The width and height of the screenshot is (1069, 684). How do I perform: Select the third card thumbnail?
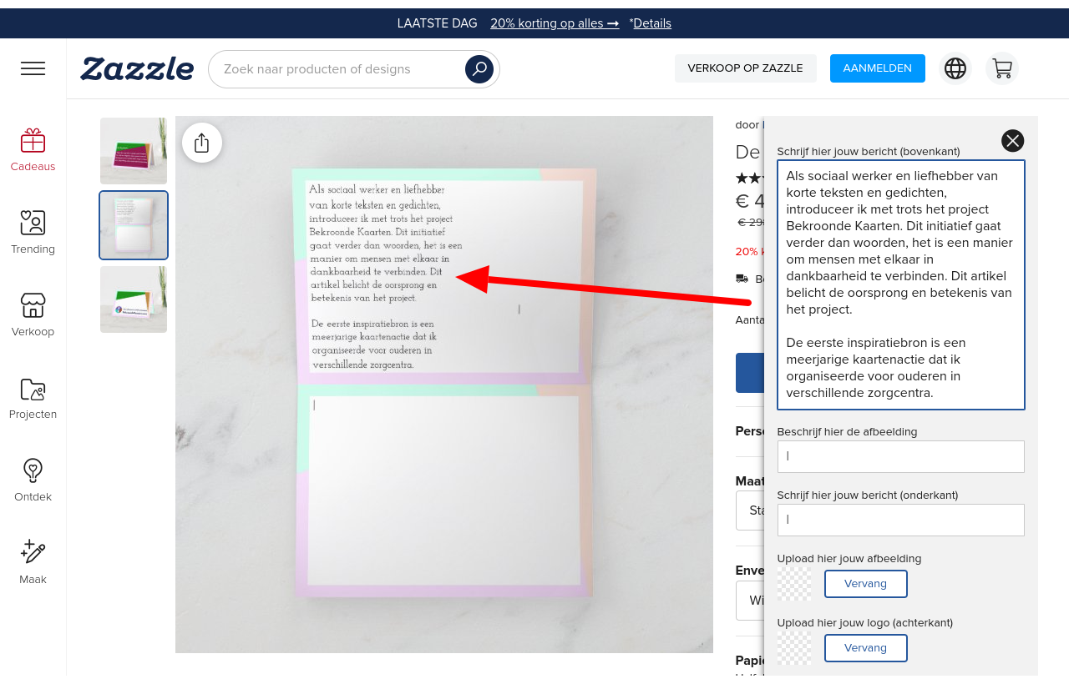coord(134,299)
